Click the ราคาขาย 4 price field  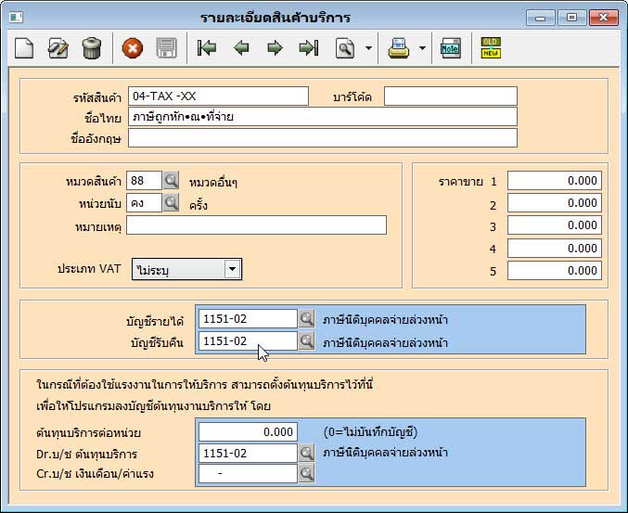(555, 249)
